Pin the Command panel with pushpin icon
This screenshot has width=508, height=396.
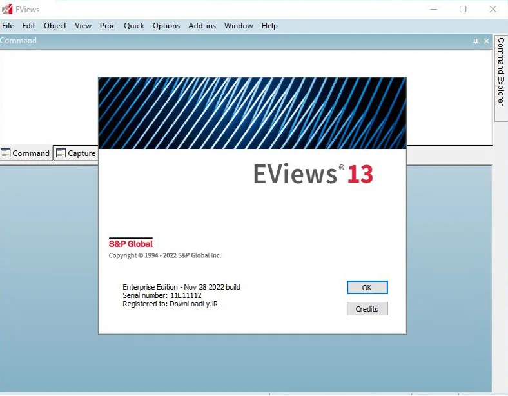[475, 41]
